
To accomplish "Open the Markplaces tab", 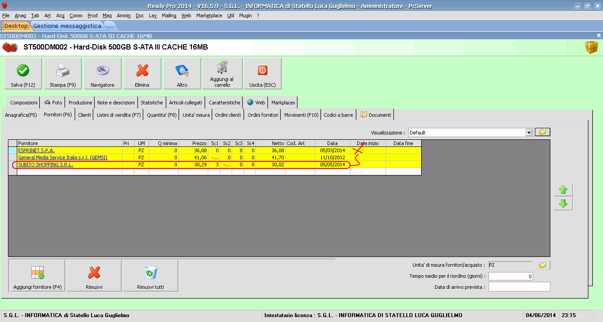I will click(x=283, y=103).
